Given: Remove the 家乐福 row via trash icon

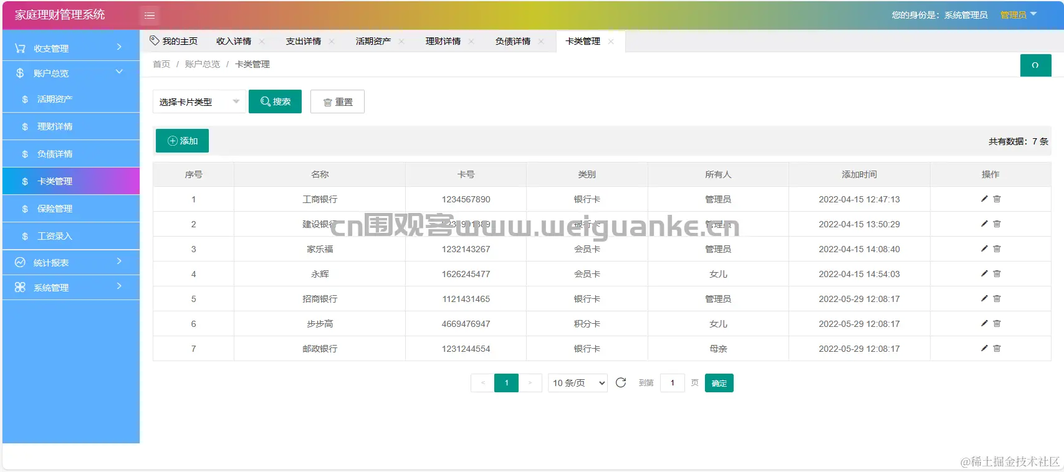Looking at the screenshot, I should click(x=997, y=248).
